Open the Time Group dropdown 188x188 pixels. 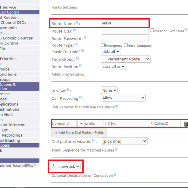click(126, 59)
